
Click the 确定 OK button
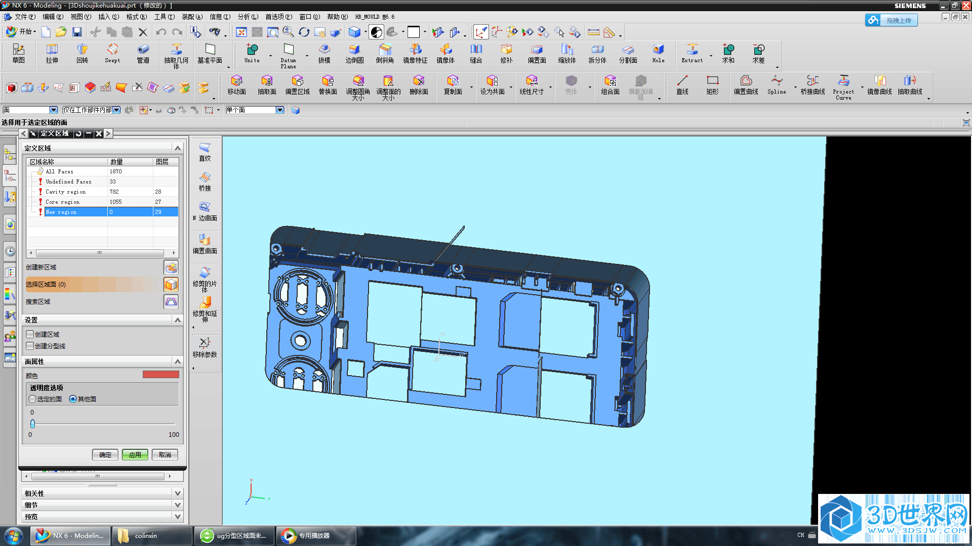click(105, 454)
